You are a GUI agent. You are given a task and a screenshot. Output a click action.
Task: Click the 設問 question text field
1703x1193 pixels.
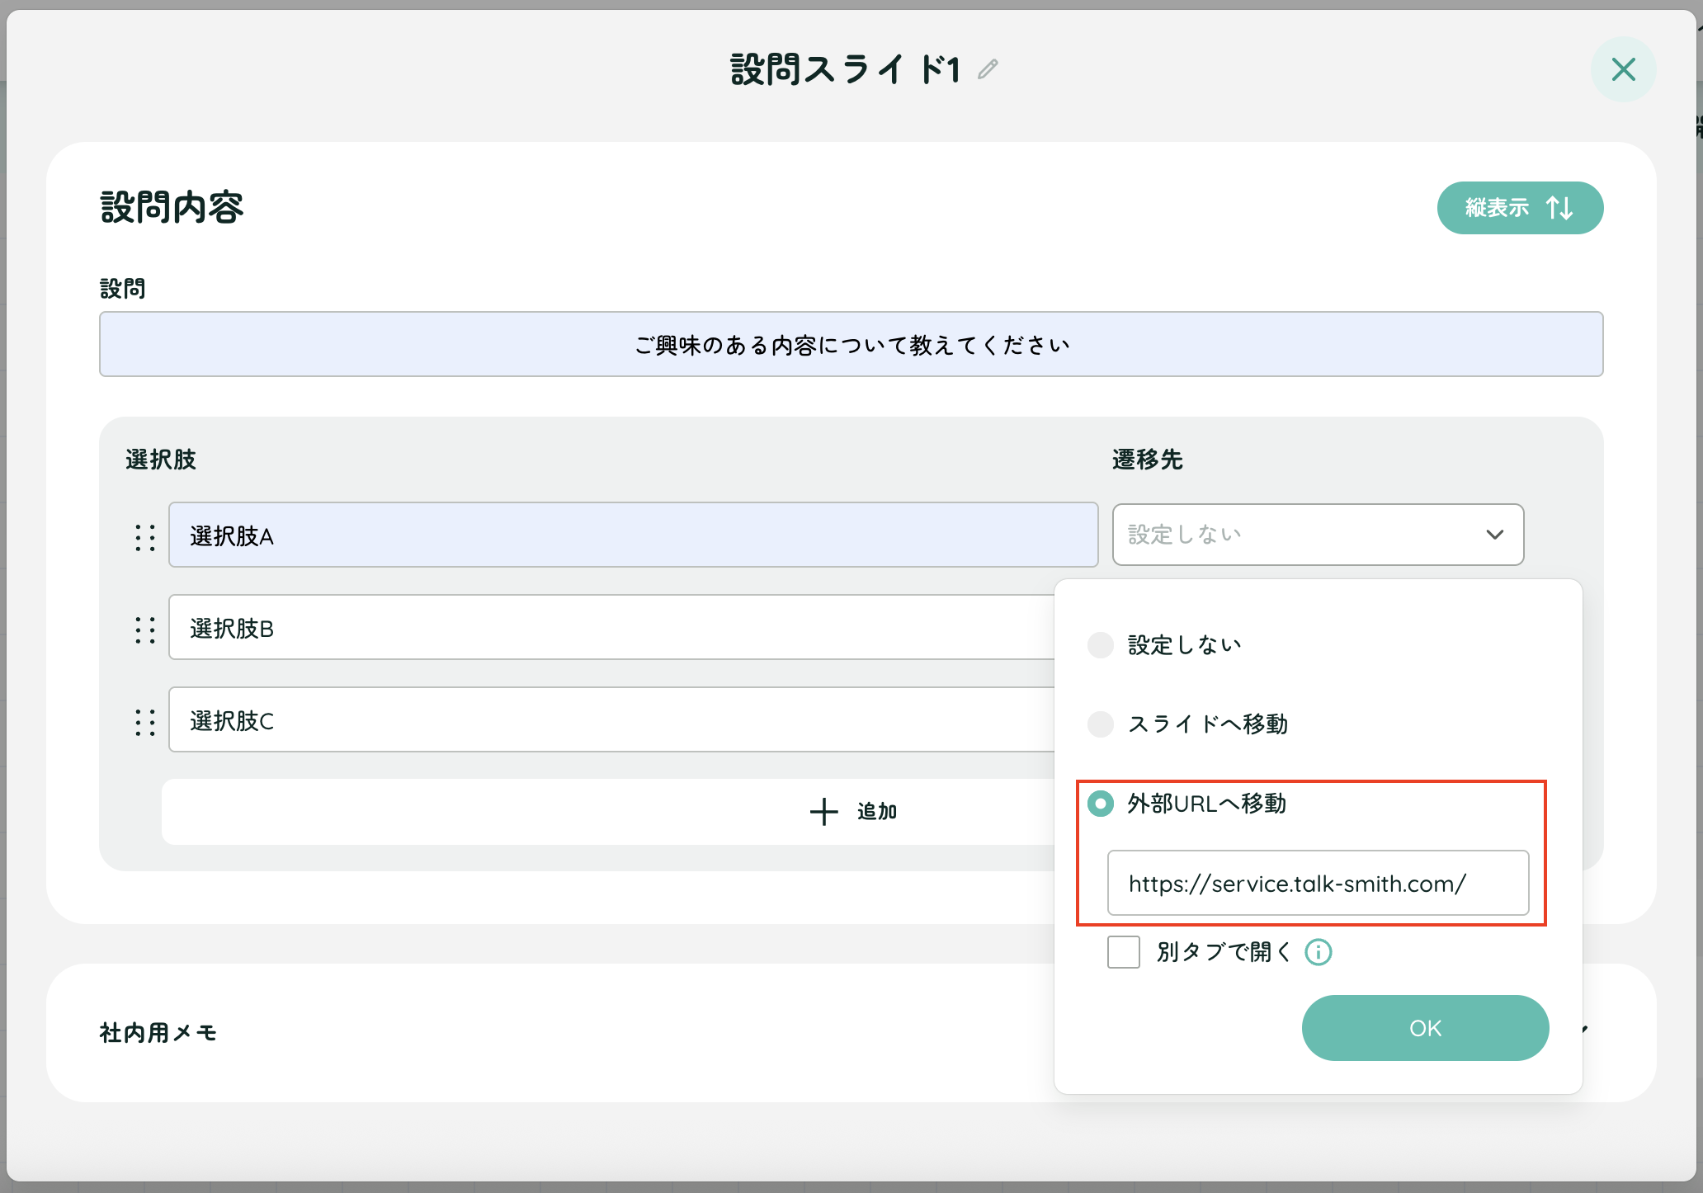click(851, 344)
